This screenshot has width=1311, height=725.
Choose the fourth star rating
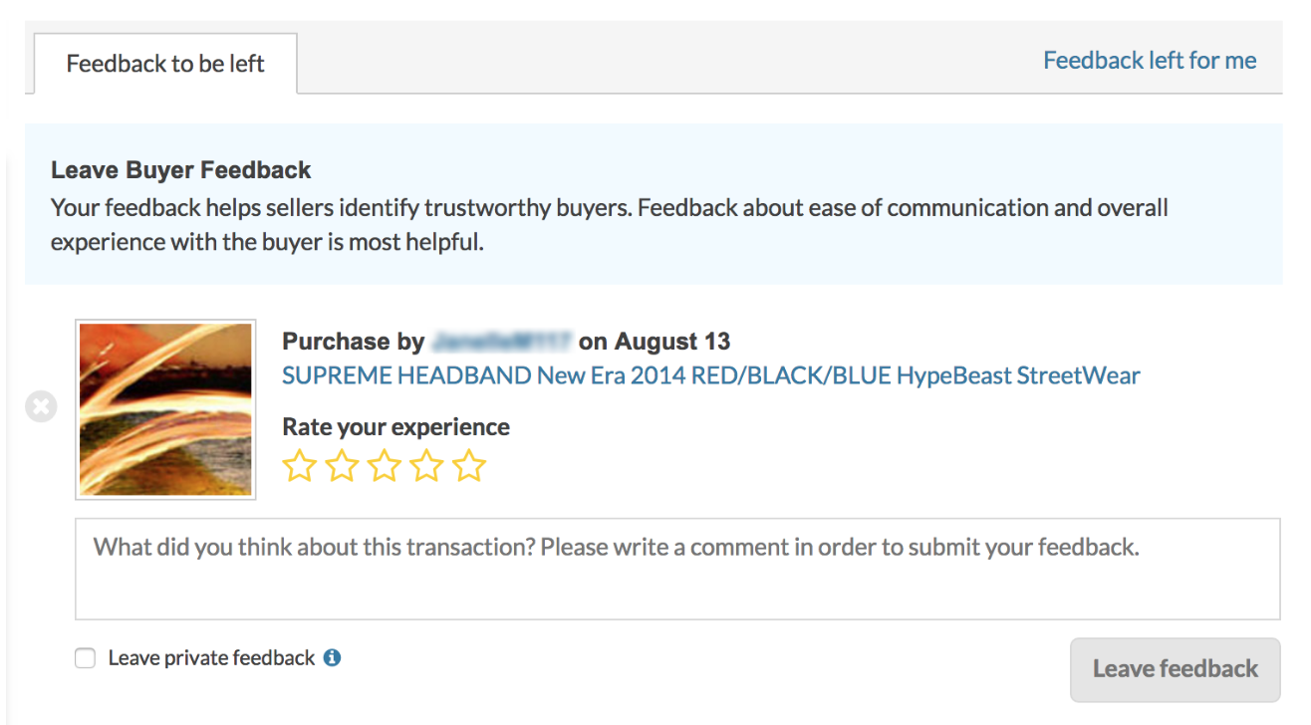coord(426,466)
